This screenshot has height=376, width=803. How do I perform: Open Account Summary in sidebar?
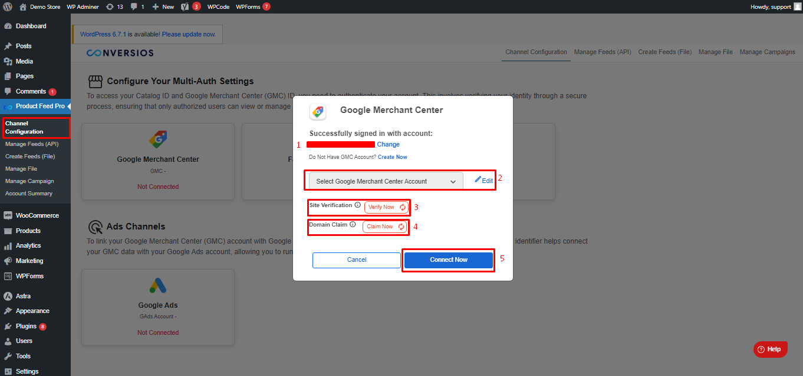29,193
